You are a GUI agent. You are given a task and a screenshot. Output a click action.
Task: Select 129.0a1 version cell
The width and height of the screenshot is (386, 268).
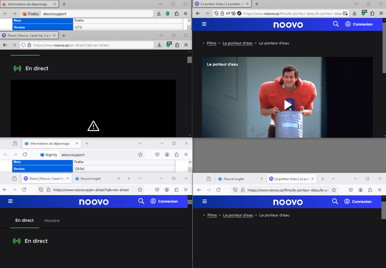coord(124,169)
